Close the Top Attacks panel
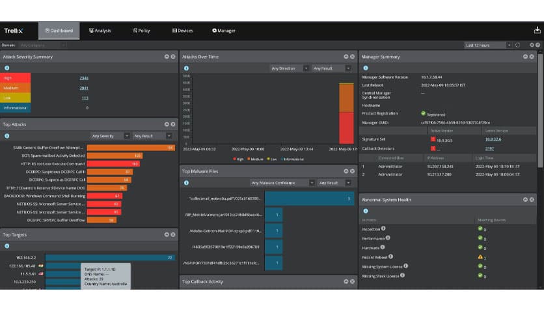544x315 pixels. pos(173,124)
